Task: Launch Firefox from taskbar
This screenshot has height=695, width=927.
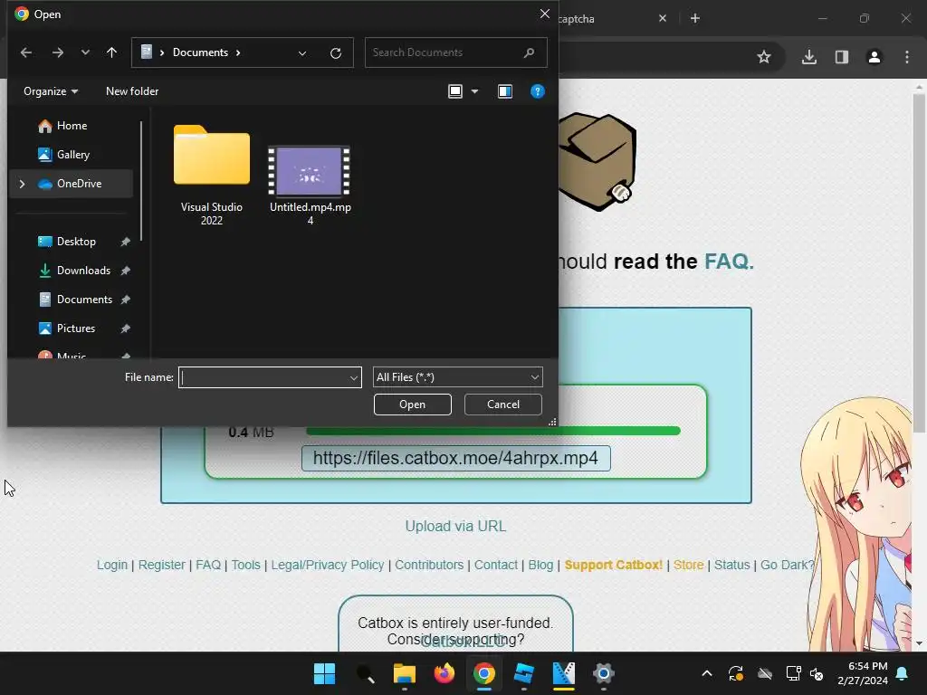Action: point(444,673)
